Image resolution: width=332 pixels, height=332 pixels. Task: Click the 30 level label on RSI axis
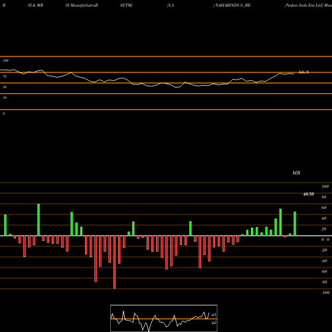click(x=5, y=98)
